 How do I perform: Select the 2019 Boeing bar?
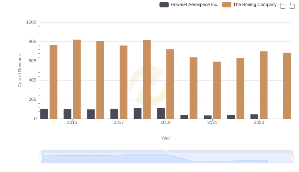[170, 84]
